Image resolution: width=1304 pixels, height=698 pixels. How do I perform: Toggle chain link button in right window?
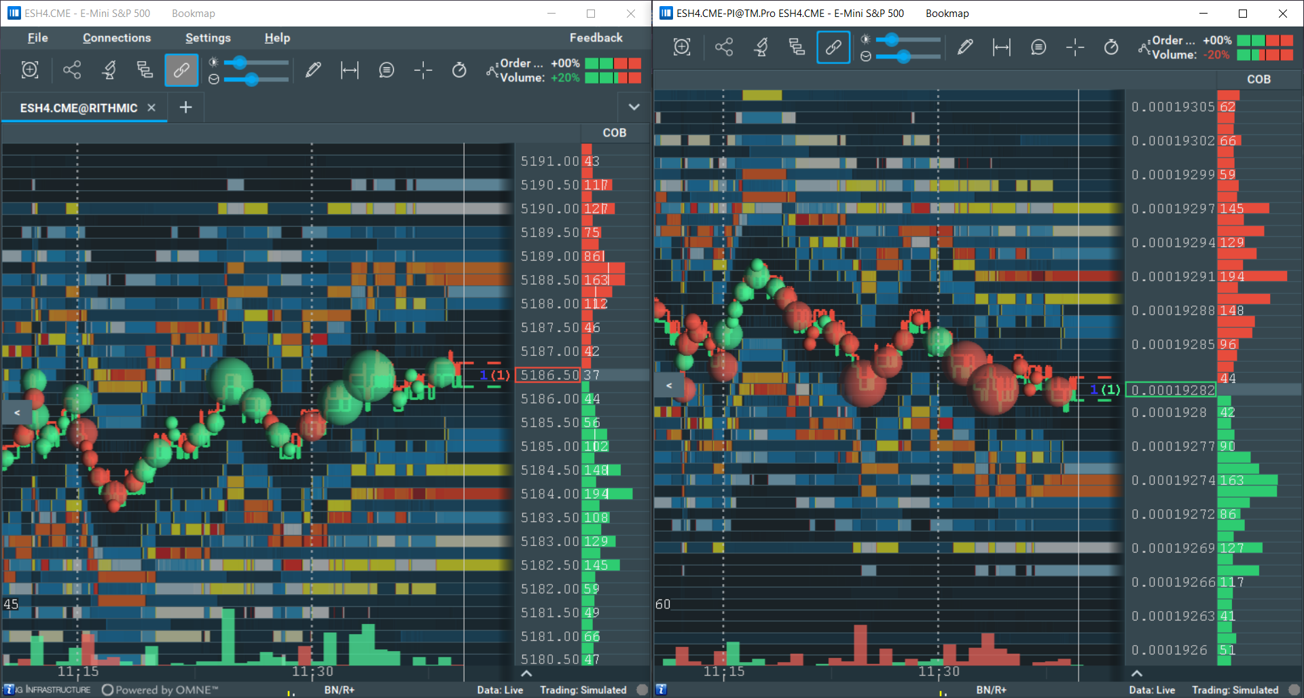click(833, 47)
